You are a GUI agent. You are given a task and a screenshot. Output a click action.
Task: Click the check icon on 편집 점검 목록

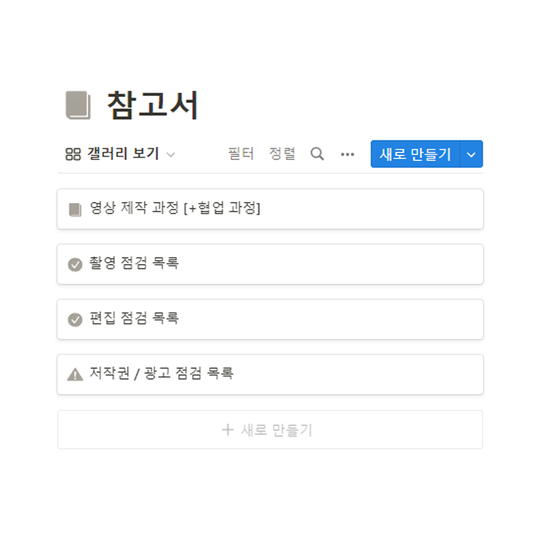coord(75,319)
